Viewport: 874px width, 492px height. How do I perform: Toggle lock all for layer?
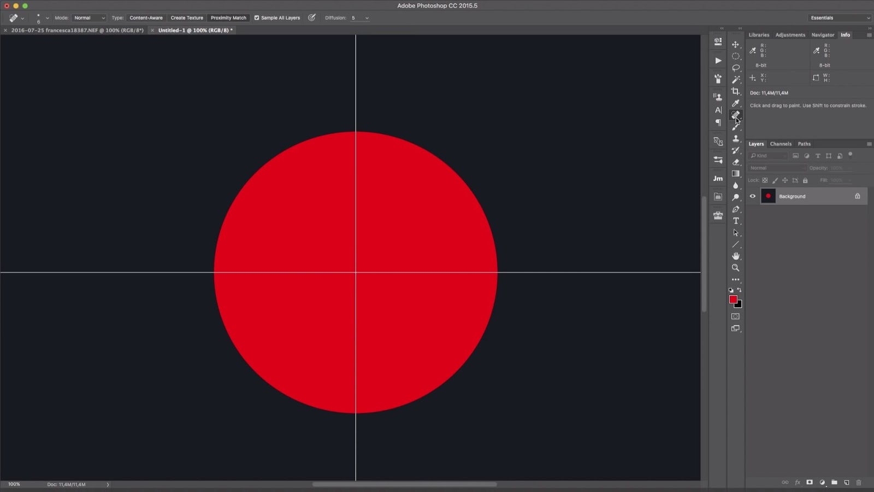805,180
